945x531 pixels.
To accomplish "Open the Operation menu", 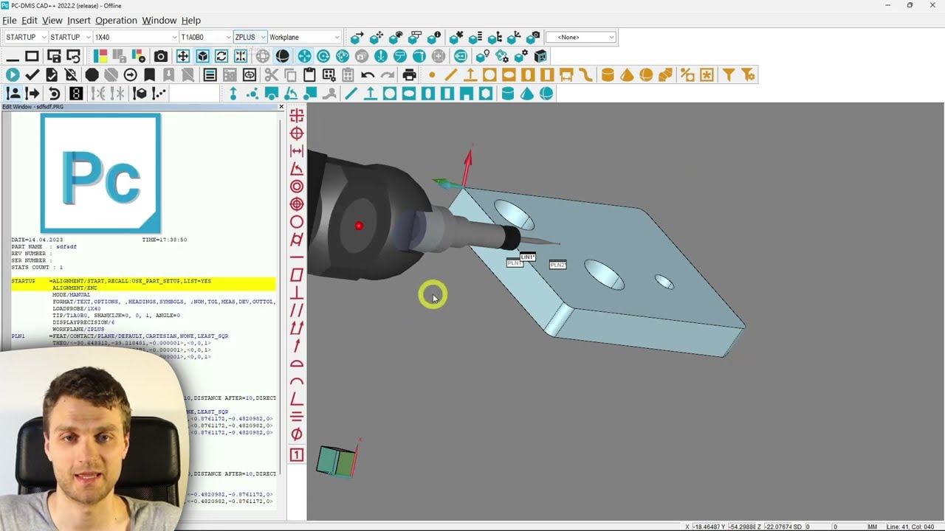I will (116, 21).
